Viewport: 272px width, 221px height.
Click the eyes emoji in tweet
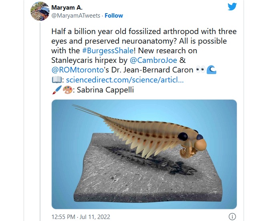point(201,70)
